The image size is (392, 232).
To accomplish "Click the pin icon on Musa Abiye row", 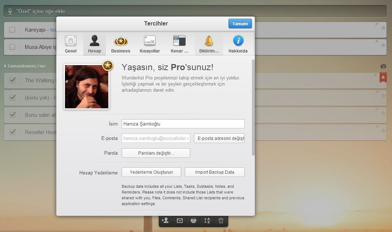I will pyautogui.click(x=376, y=42).
